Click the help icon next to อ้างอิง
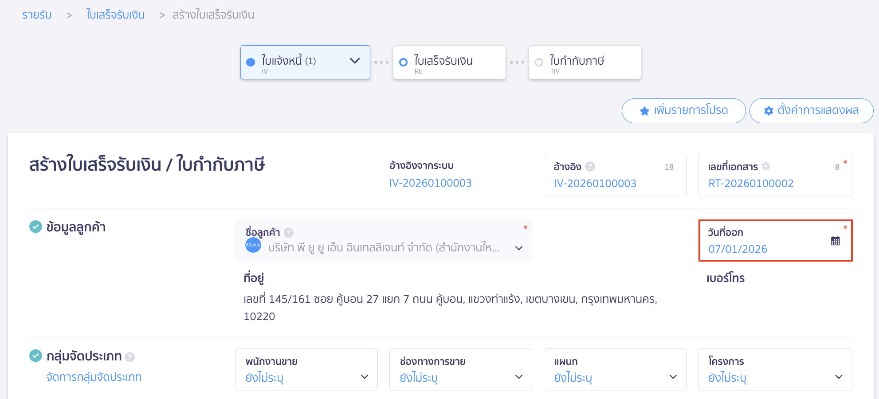 point(590,166)
